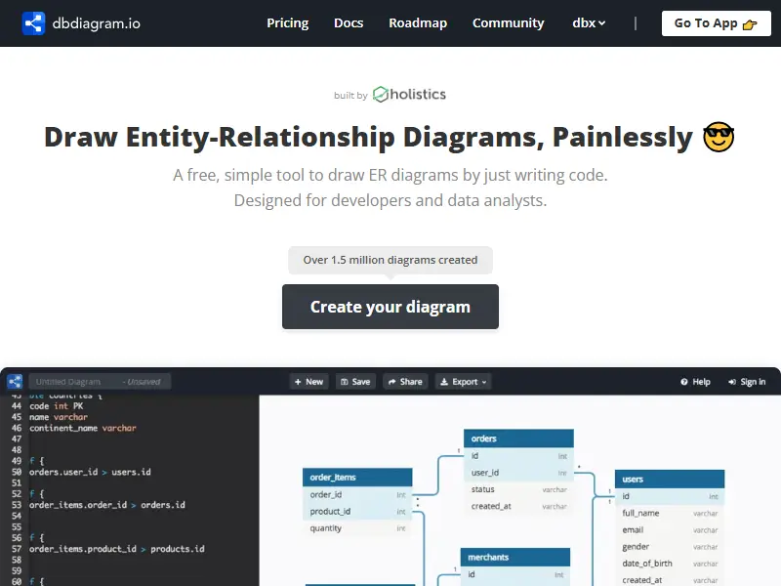Click the full_name row in the users table
Screen dimensions: 781x586
click(670, 514)
